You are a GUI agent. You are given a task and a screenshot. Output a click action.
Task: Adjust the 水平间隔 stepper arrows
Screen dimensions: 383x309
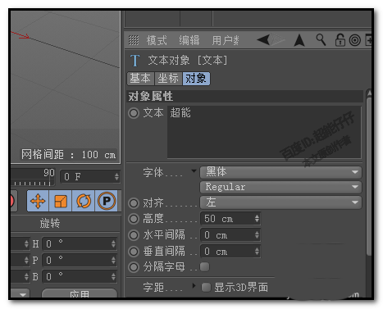[x=257, y=235]
